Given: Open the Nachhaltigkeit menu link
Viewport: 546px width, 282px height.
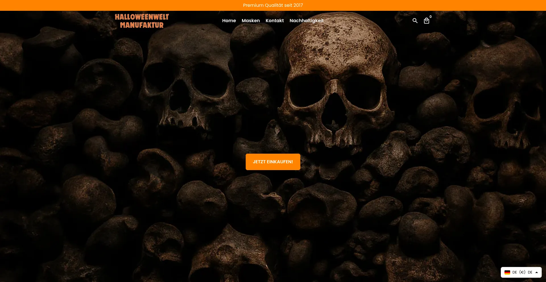Looking at the screenshot, I should 306,21.
